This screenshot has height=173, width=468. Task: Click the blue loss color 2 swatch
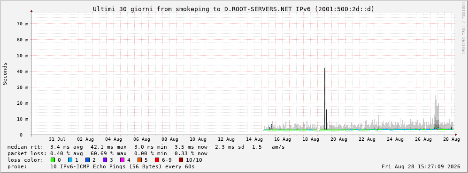[88, 160]
